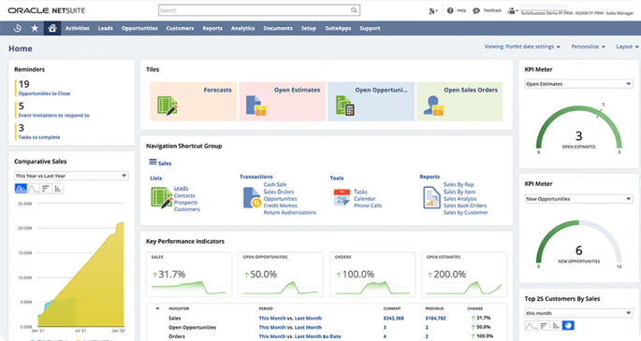The width and height of the screenshot is (641, 341).
Task: Select area chart view in Comparative Sales
Action: (x=21, y=189)
